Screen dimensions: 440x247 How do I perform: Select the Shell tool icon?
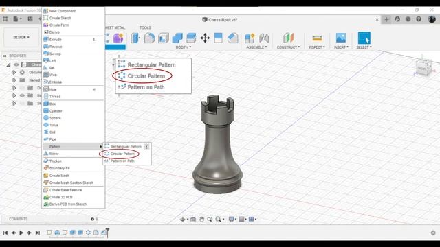click(164, 38)
